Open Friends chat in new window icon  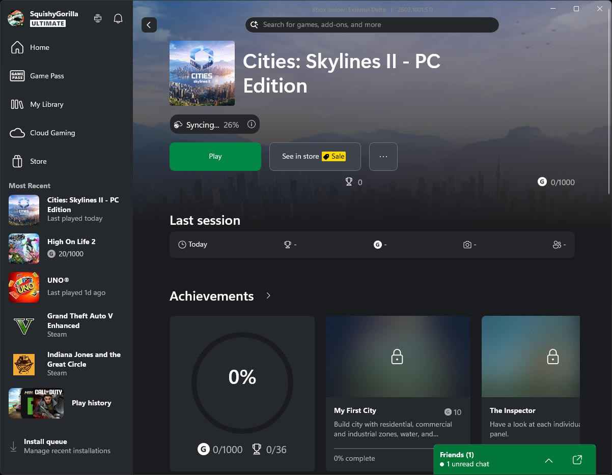tap(577, 460)
